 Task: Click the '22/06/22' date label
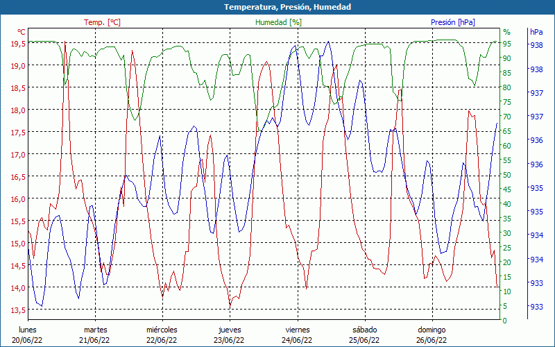pos(162,340)
